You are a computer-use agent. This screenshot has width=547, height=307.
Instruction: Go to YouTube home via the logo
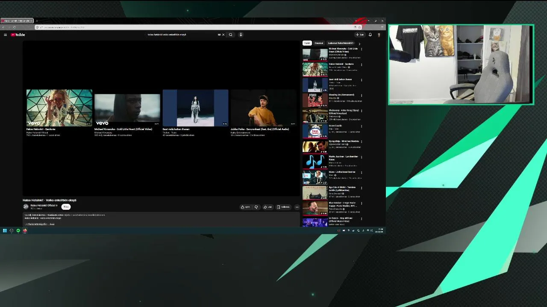pos(18,35)
